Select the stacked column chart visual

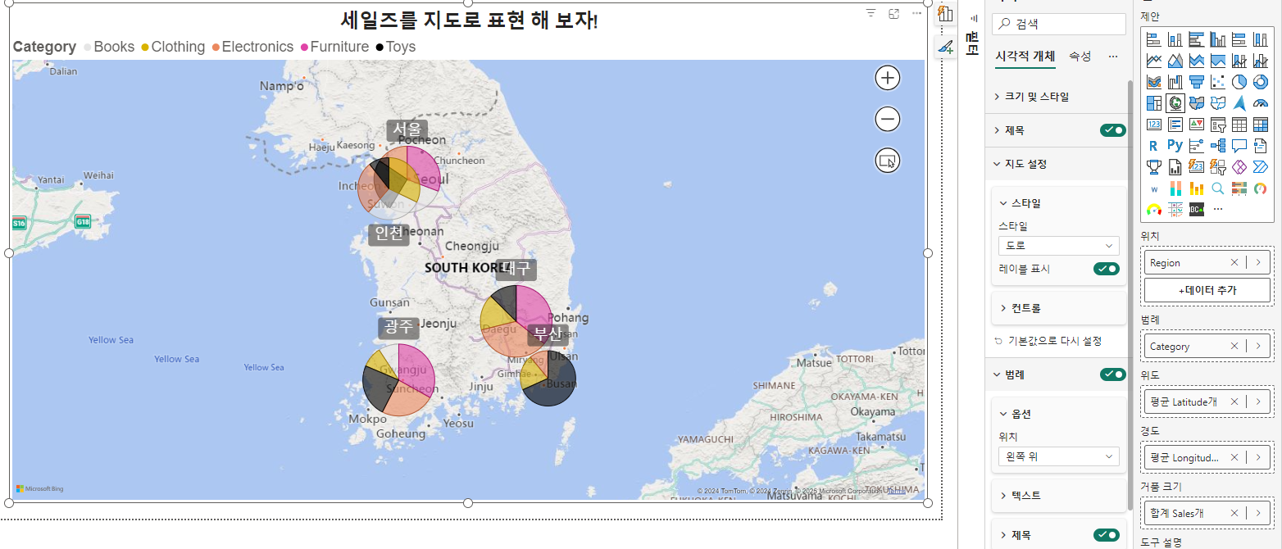coord(1175,39)
